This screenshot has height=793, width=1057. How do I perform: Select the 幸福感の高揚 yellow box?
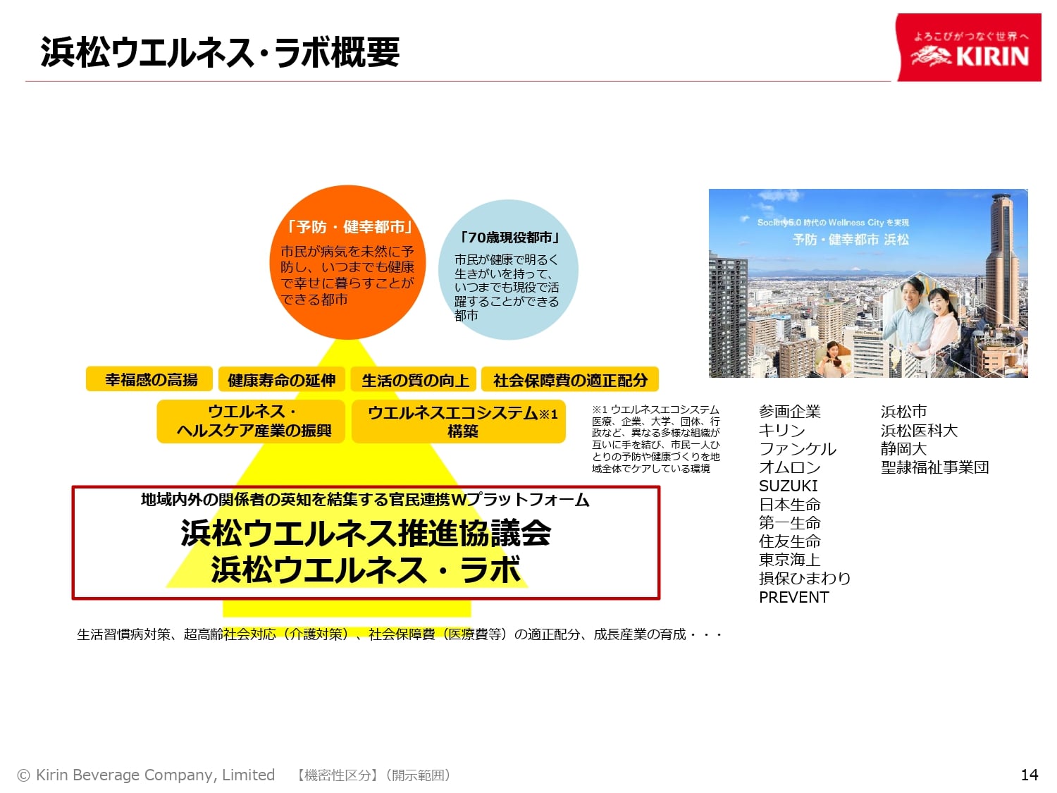(149, 379)
